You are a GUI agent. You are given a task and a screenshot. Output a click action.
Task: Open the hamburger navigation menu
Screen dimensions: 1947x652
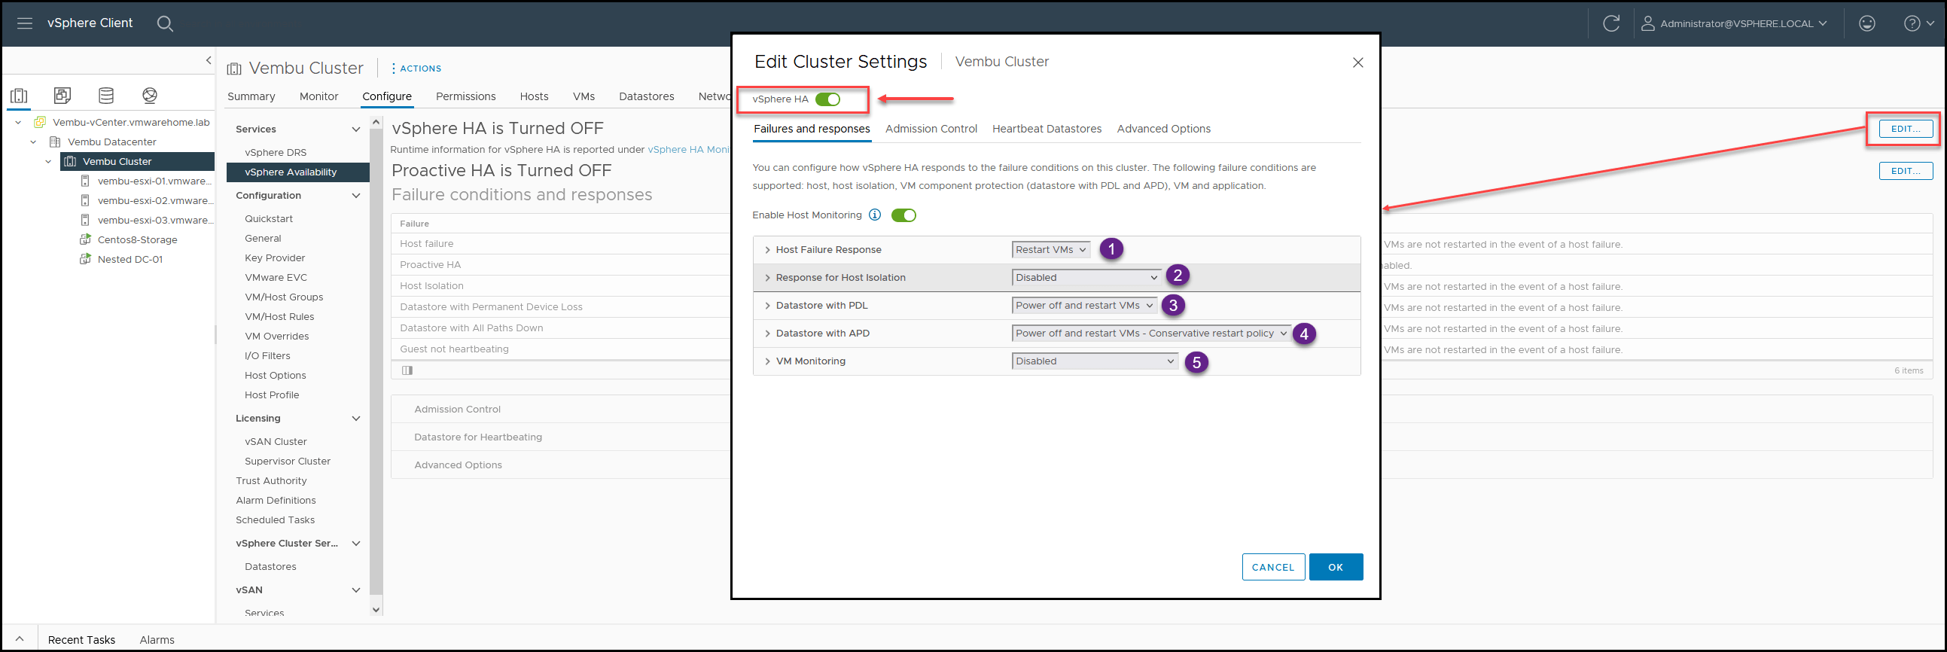(25, 23)
